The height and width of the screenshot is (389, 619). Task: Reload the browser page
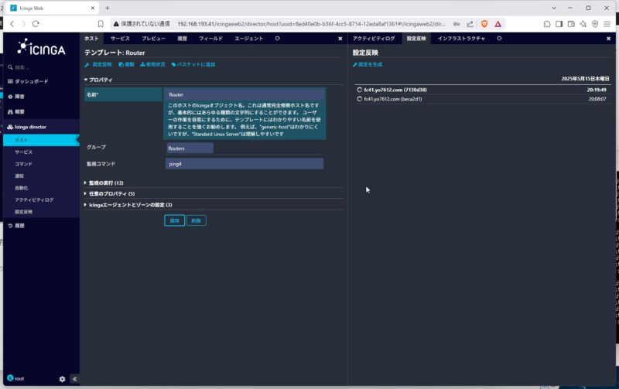[x=36, y=24]
